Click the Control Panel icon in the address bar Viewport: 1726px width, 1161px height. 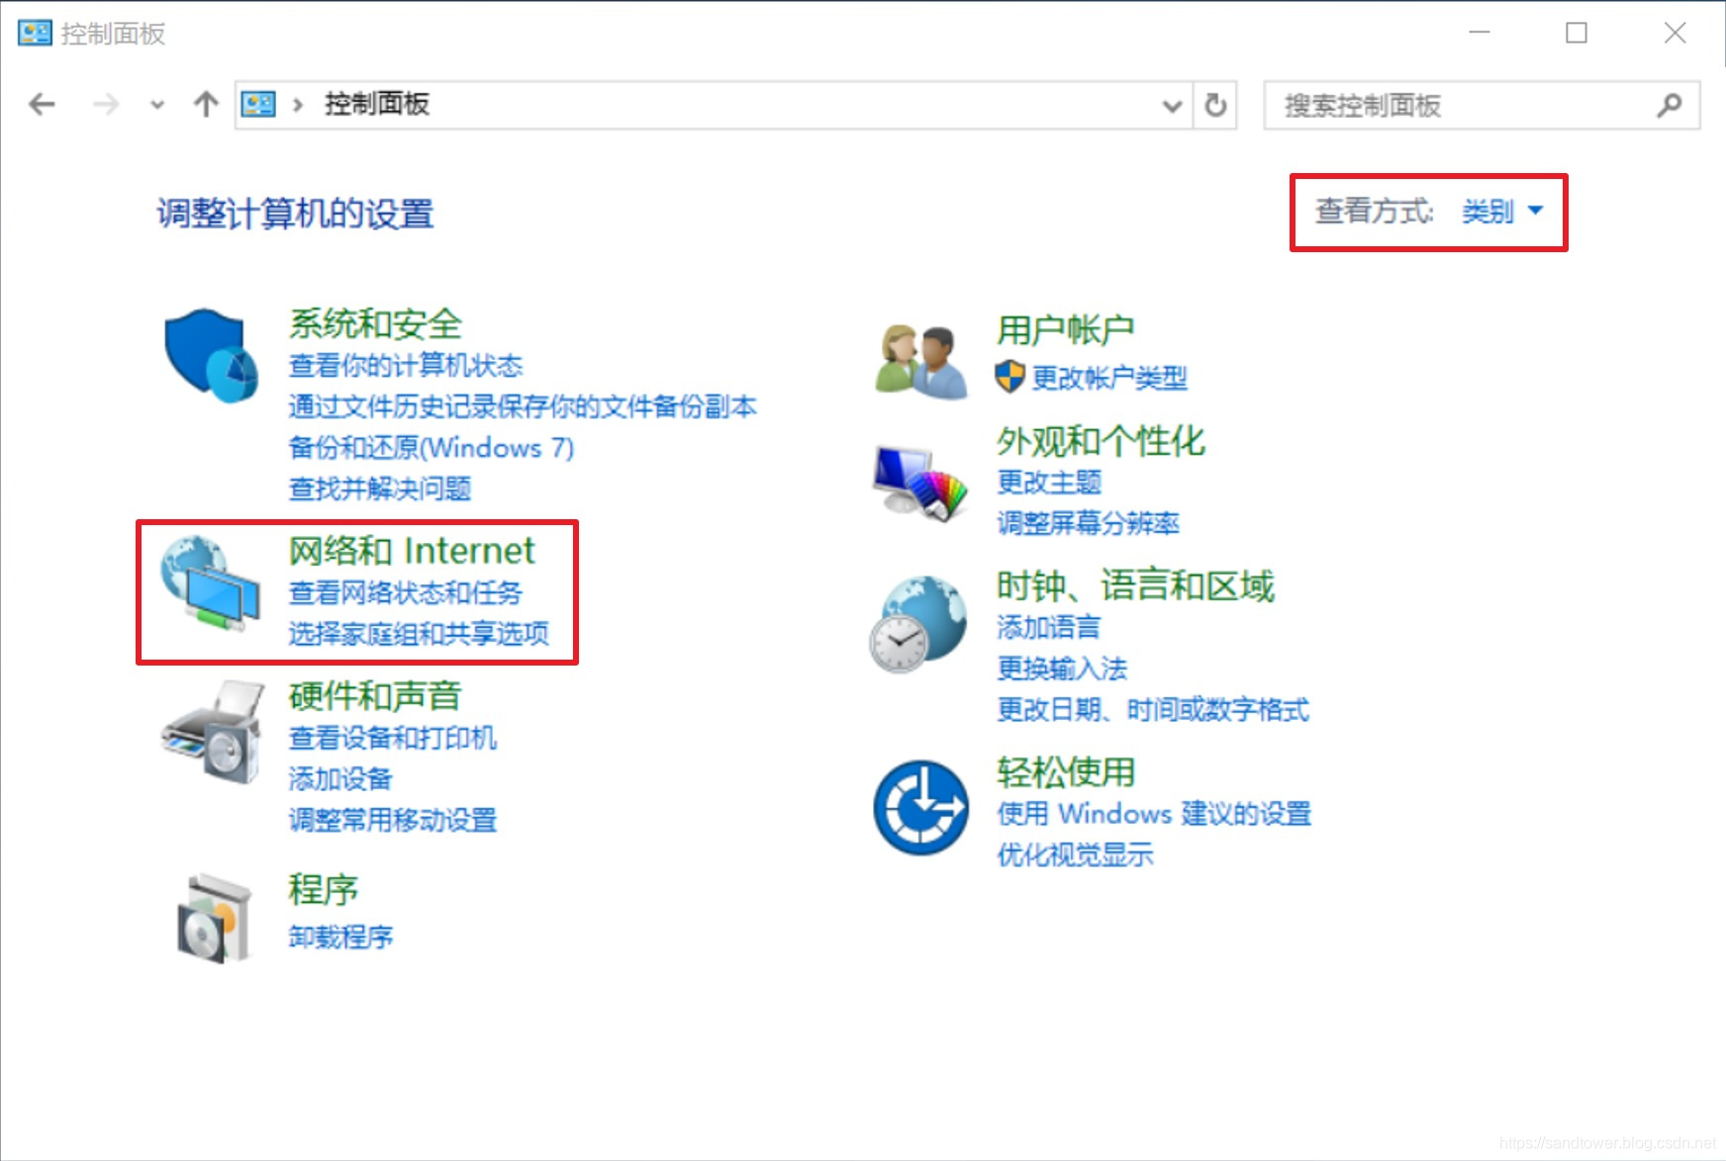click(256, 104)
